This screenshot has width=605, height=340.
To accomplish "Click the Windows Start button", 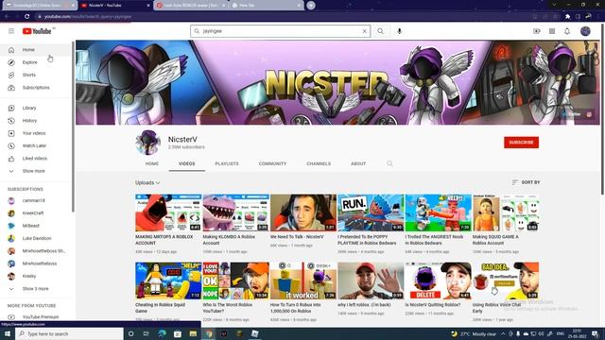I will click(8, 333).
